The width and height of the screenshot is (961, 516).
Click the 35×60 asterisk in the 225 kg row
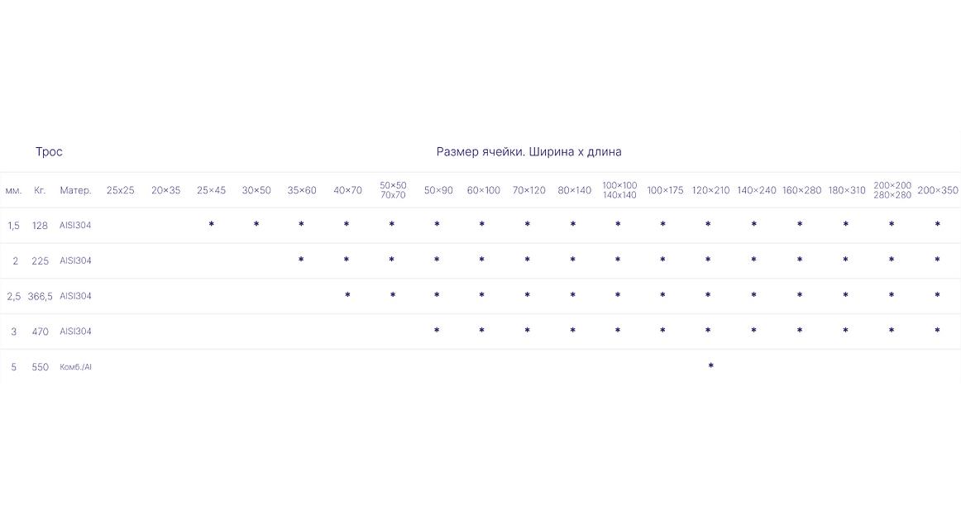(301, 260)
